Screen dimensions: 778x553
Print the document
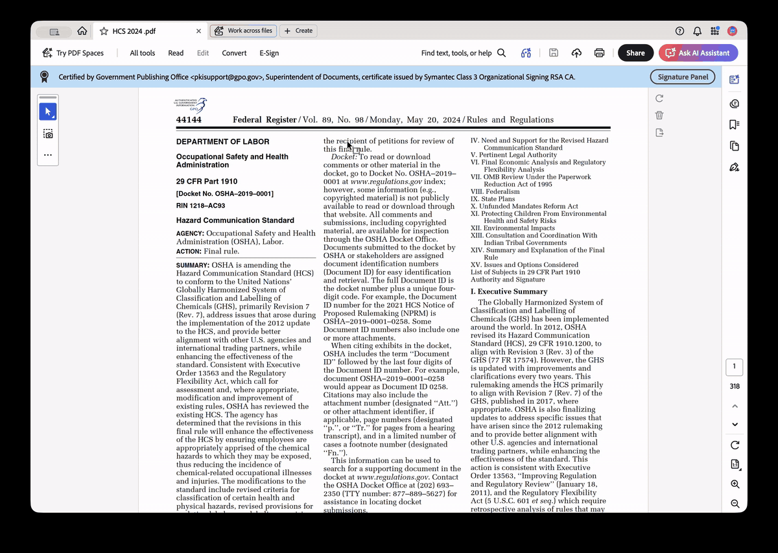pyautogui.click(x=600, y=53)
